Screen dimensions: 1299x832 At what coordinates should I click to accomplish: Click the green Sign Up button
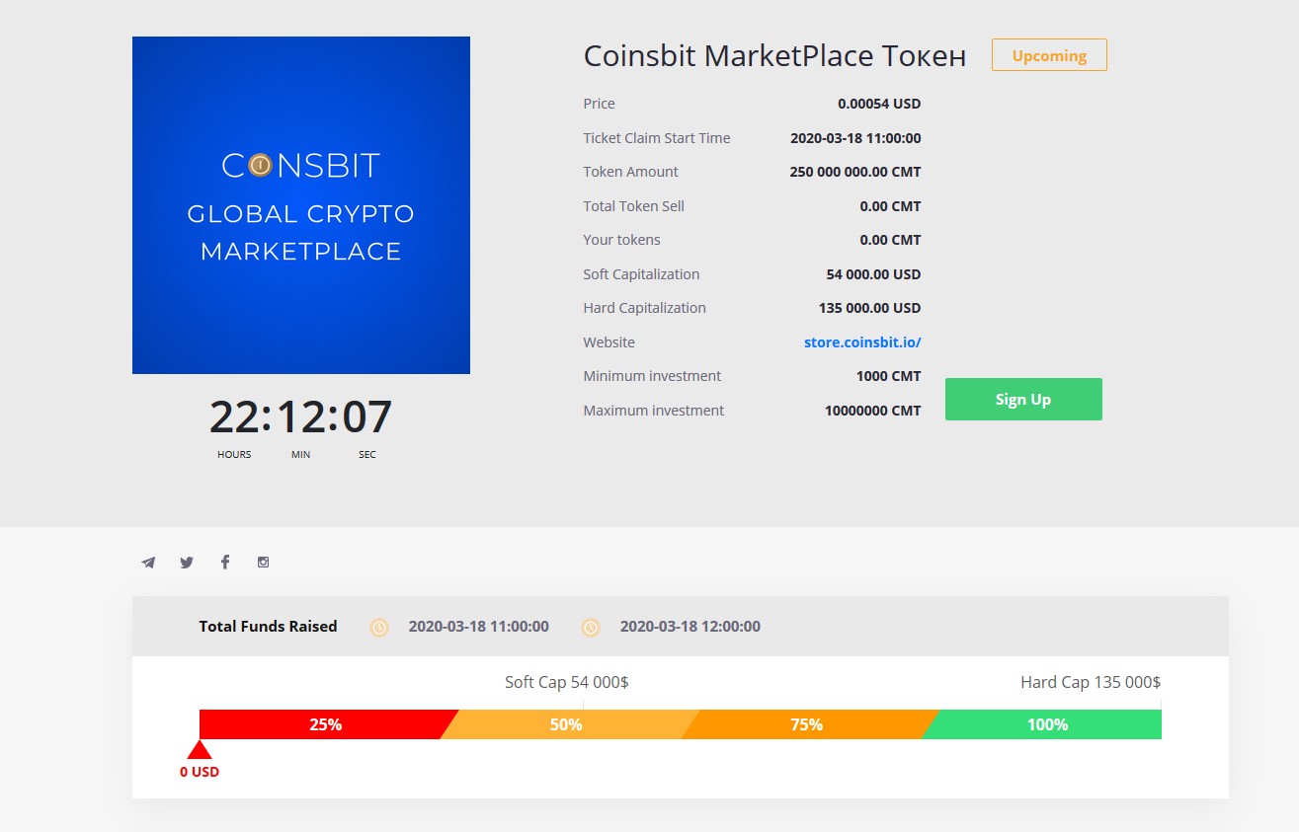[x=1023, y=399]
